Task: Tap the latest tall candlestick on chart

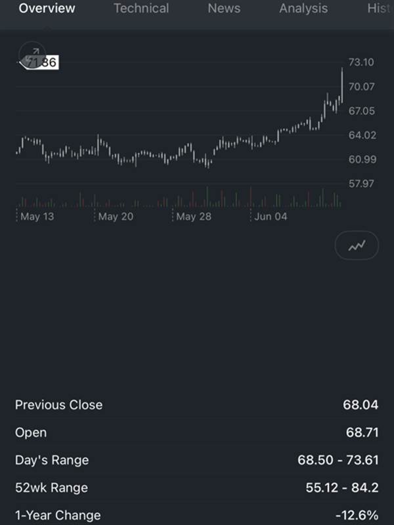Action: click(x=341, y=85)
